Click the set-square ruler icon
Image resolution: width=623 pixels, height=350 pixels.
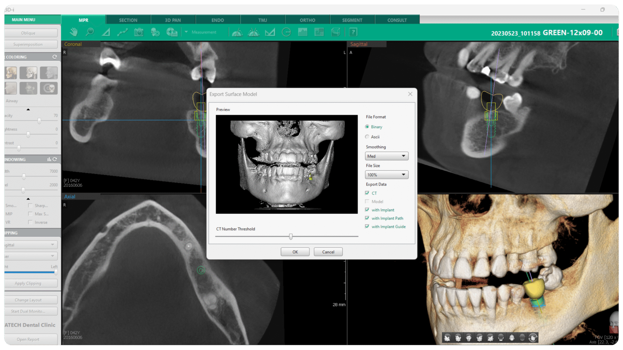pos(270,32)
